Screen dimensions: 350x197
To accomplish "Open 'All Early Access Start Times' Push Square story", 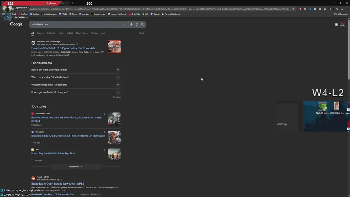I will point(68,136).
